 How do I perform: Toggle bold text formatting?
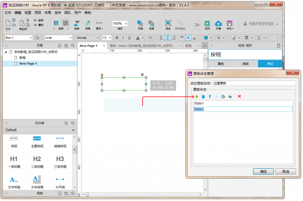coord(117,38)
